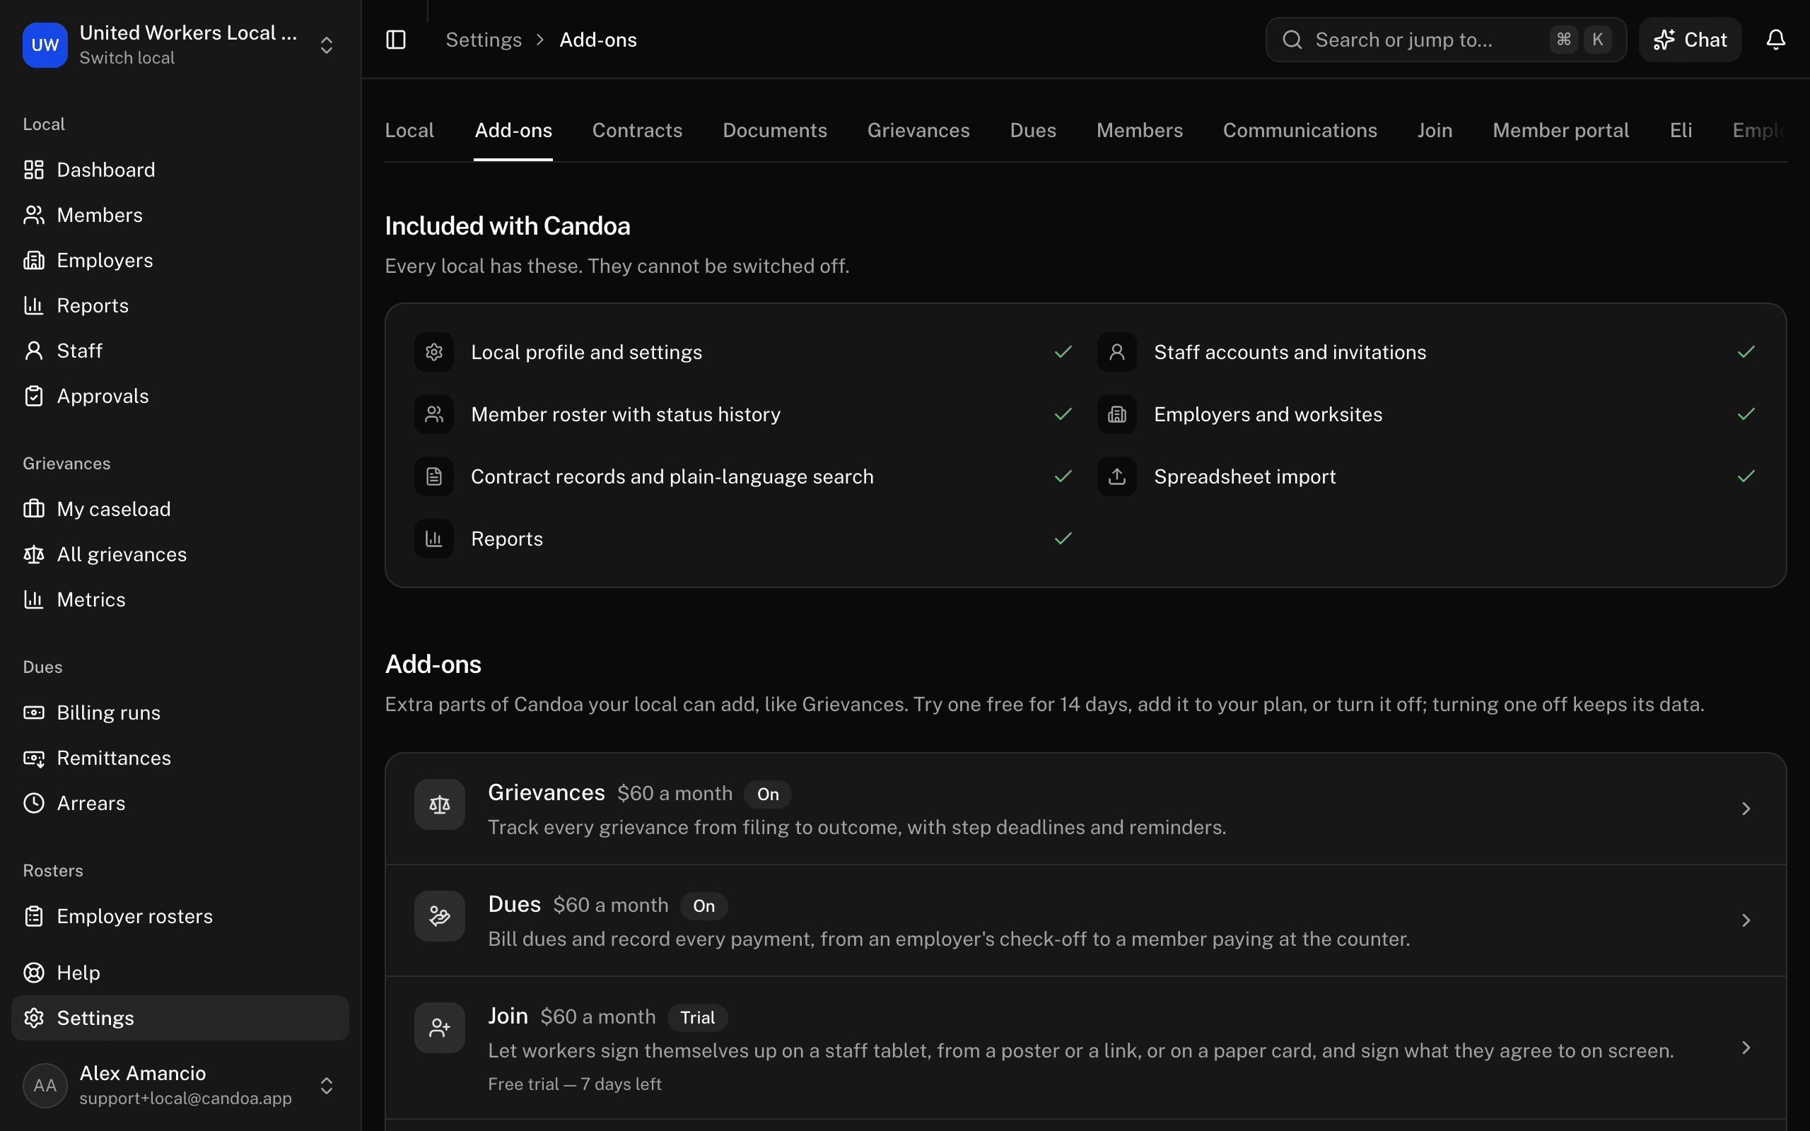
Task: Expand the Dues add-on row chevron
Action: coord(1746,920)
